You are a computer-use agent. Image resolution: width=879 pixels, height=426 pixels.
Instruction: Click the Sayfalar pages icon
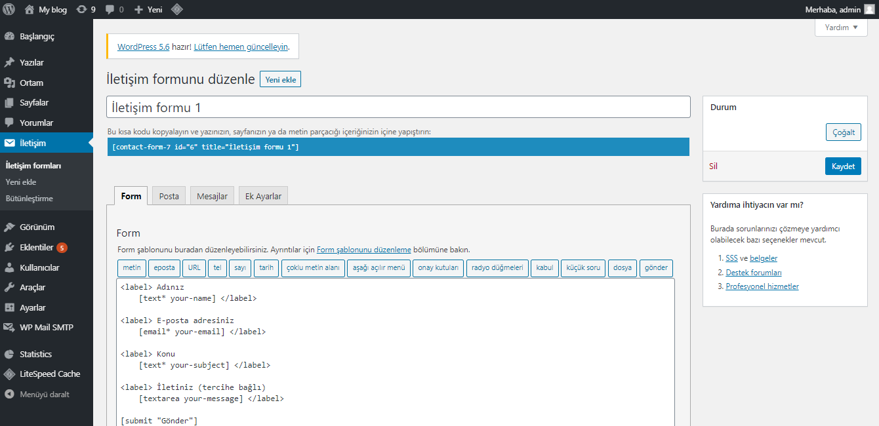click(x=9, y=102)
